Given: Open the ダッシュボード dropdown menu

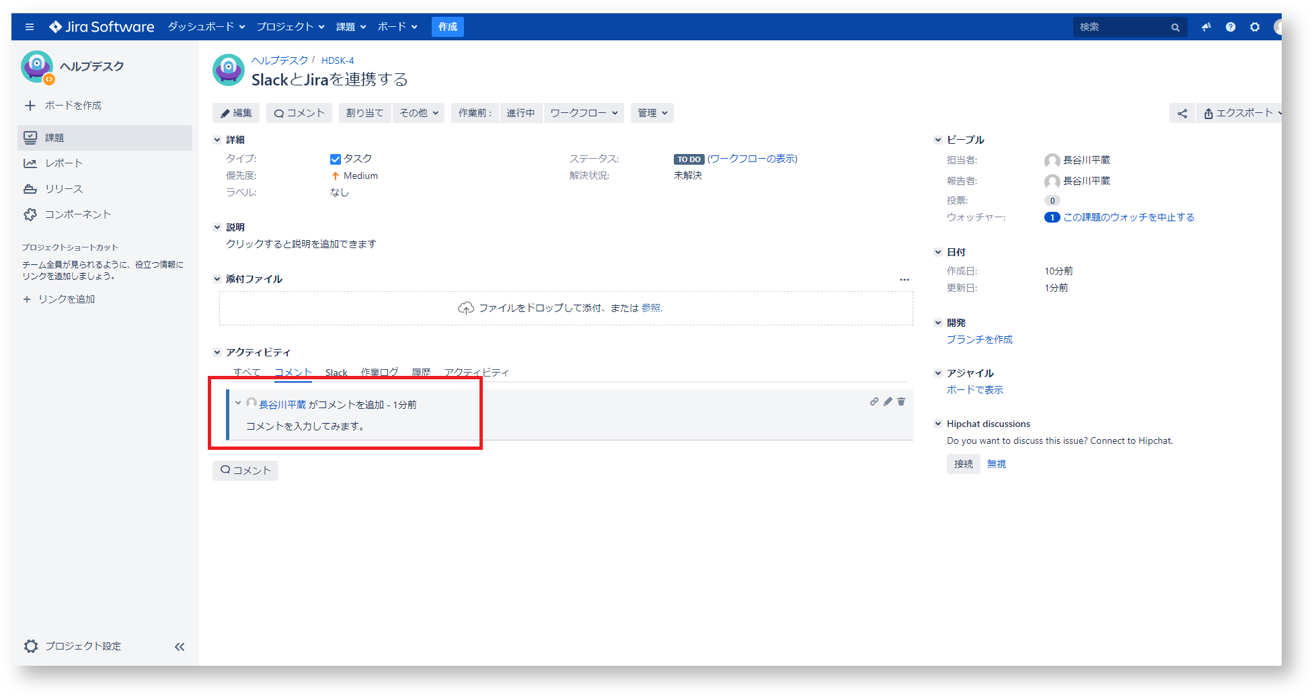Looking at the screenshot, I should coord(206,27).
